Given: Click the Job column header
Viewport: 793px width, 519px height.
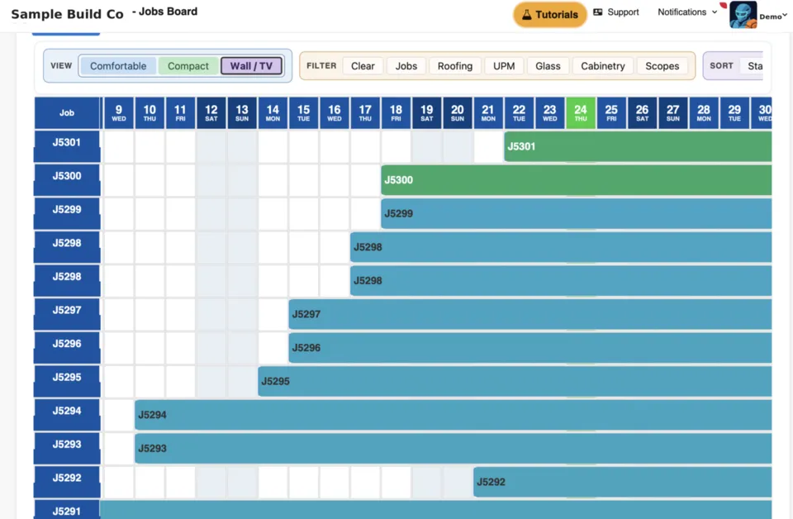Looking at the screenshot, I should point(67,112).
